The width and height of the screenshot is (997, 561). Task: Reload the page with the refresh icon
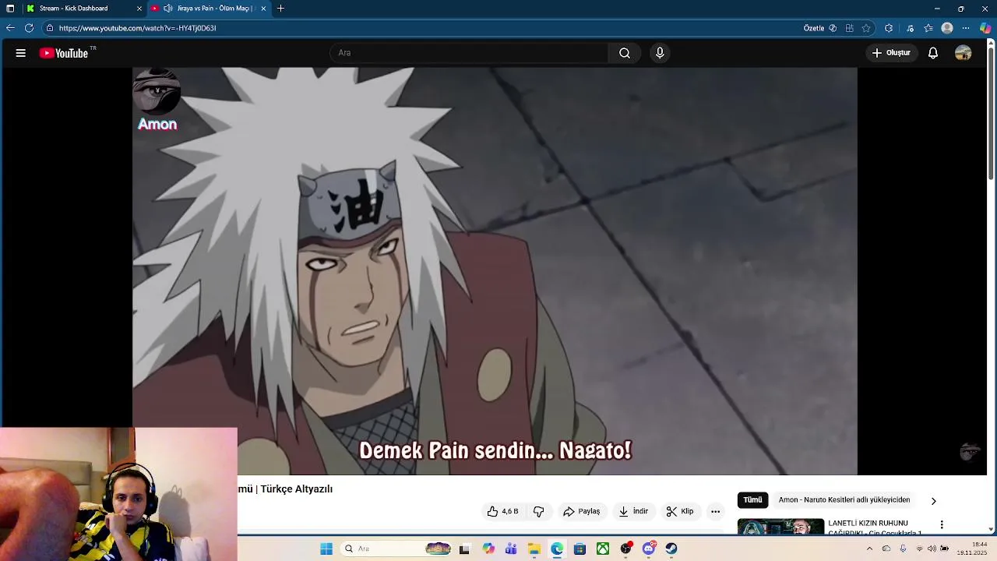[29, 28]
